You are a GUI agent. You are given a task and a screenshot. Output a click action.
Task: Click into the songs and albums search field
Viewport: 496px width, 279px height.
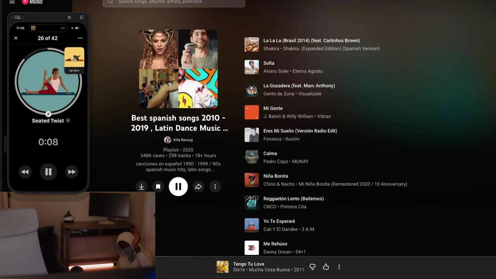click(x=174, y=2)
